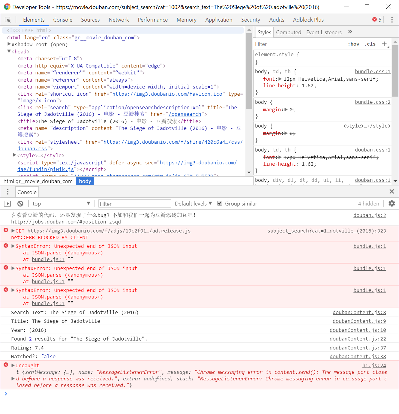
Task: Toggle the Group similar checkbox
Action: (x=220, y=203)
